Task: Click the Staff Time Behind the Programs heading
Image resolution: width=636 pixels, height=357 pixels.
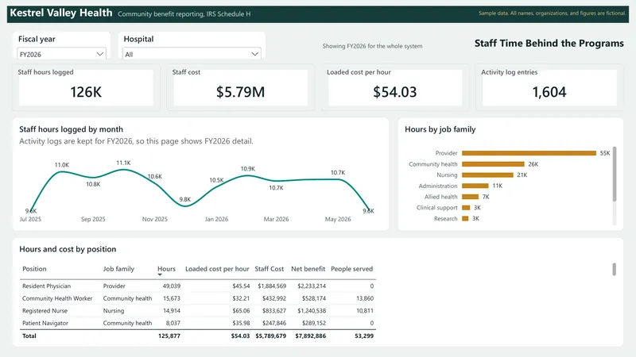Action: (549, 44)
